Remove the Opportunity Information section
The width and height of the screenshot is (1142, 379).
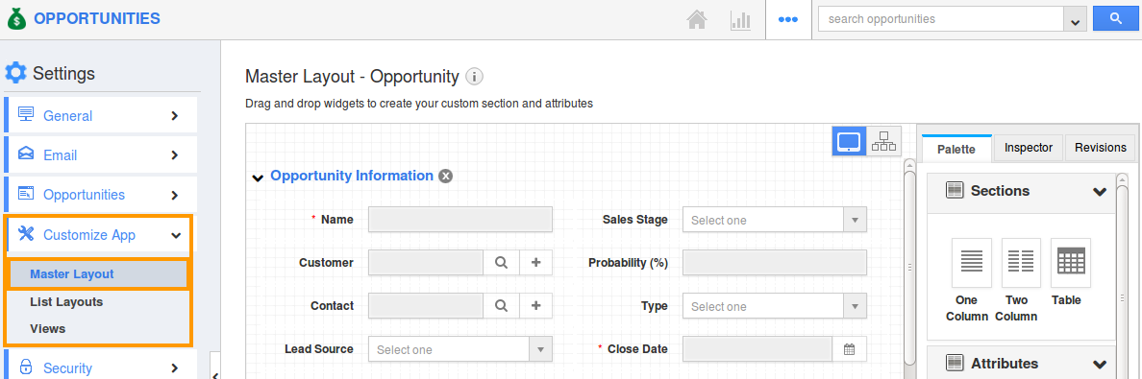[446, 176]
